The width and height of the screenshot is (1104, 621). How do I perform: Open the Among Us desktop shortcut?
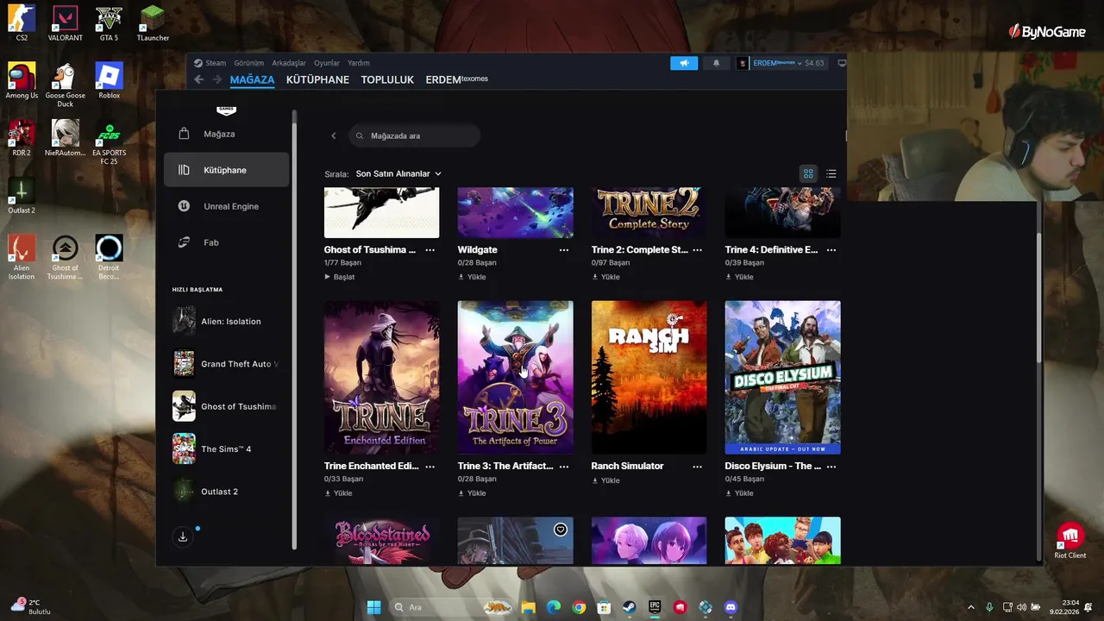pyautogui.click(x=22, y=81)
